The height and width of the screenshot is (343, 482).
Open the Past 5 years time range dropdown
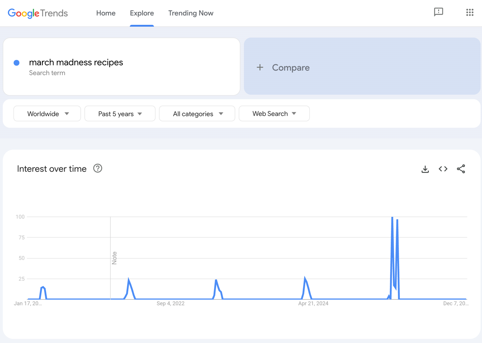(x=120, y=114)
